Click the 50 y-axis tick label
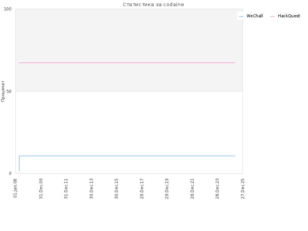The image size is (308, 231). (9, 92)
